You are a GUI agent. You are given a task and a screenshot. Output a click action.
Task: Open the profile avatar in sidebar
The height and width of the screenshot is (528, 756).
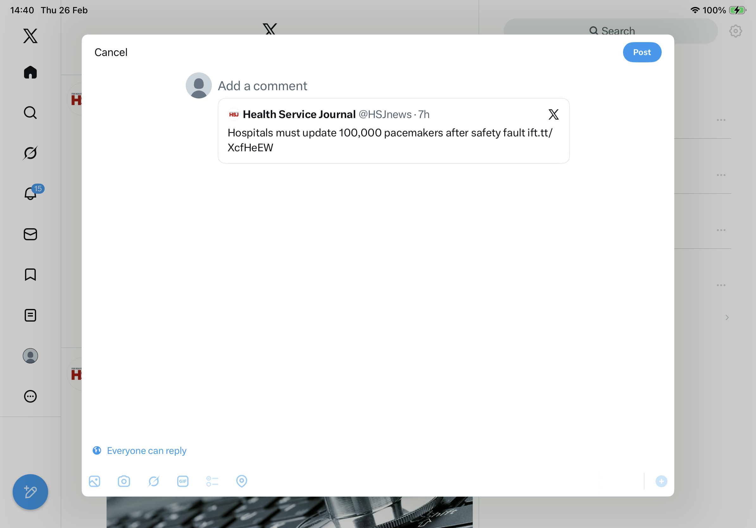point(30,356)
